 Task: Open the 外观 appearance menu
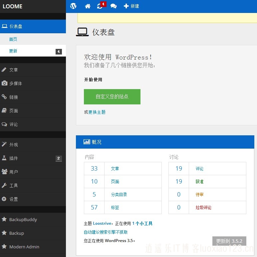point(14,145)
